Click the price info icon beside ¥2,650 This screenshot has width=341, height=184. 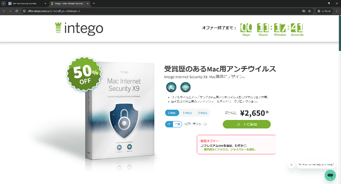point(267,112)
